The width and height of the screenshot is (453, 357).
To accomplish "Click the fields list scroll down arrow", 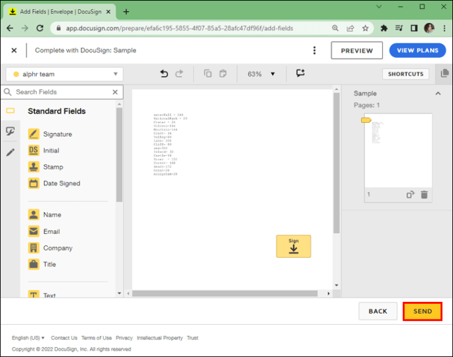I will [x=119, y=293].
